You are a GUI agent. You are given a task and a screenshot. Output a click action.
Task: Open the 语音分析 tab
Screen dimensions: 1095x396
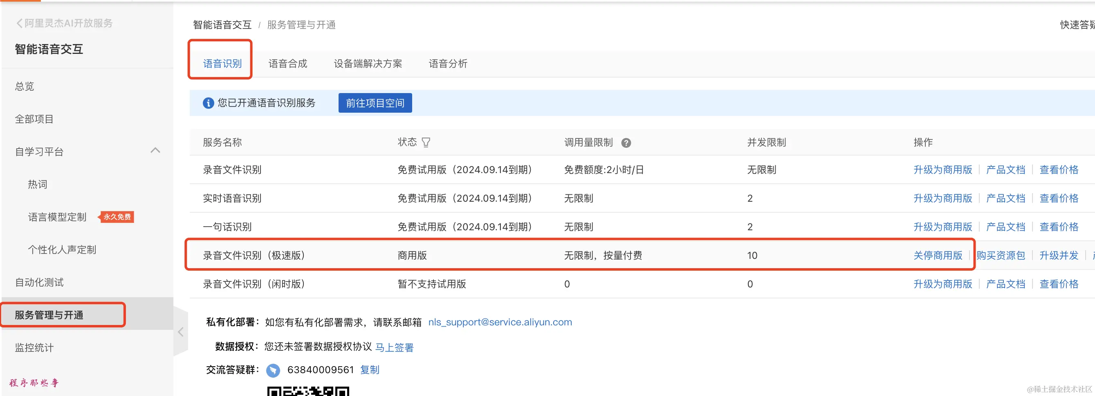tap(448, 64)
